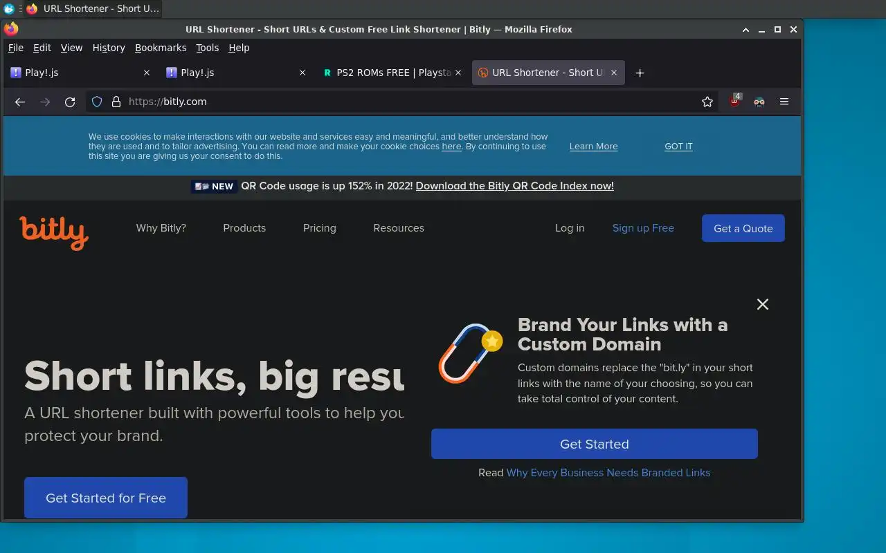This screenshot has width=886, height=553.
Task: Accept cookies with GOT IT
Action: [678, 147]
